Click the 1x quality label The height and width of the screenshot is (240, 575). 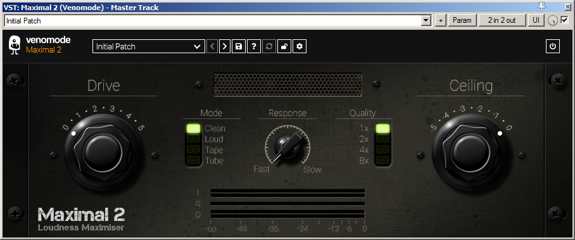pyautogui.click(x=363, y=129)
